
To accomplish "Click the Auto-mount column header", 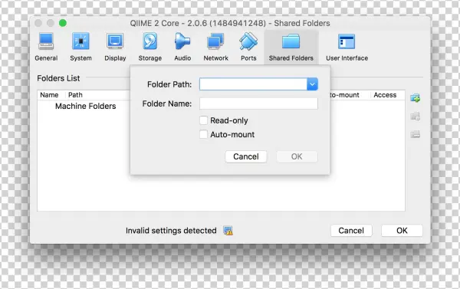I will click(x=345, y=95).
